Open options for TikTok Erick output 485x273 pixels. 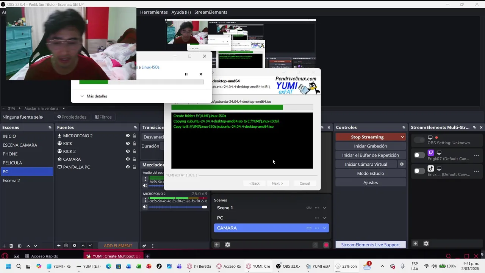tap(476, 171)
